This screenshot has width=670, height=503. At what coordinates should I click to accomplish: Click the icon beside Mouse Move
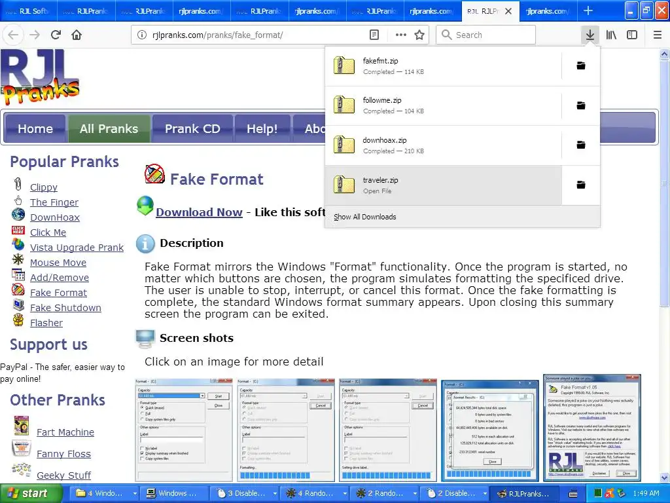point(18,259)
